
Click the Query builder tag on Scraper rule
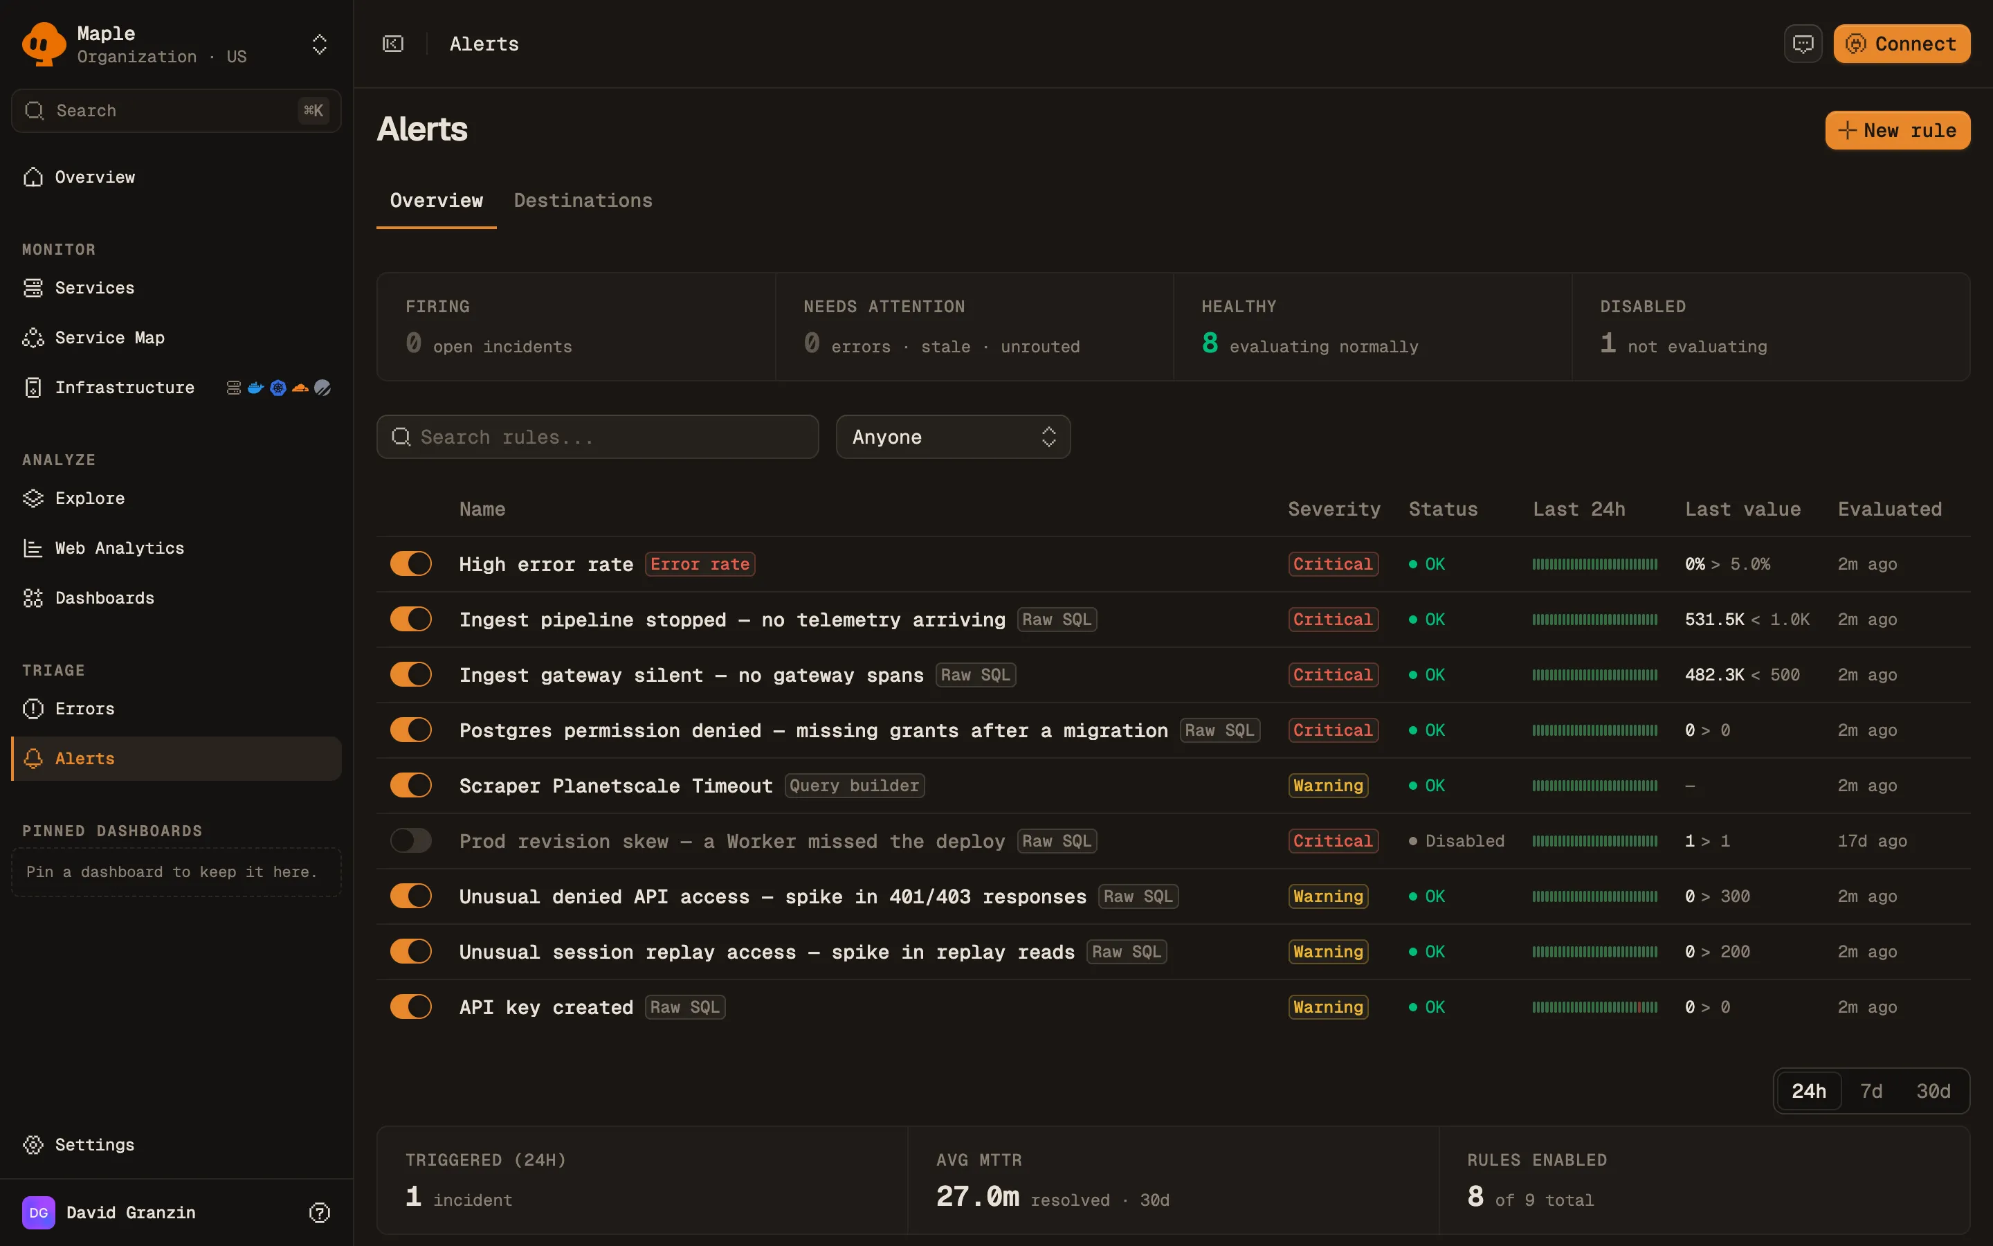click(854, 786)
